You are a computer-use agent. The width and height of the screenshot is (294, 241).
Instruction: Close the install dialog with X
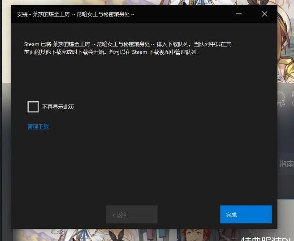pyautogui.click(x=264, y=14)
